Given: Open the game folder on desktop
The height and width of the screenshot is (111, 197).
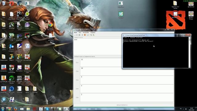Looking at the screenshot, I should tap(4, 47).
